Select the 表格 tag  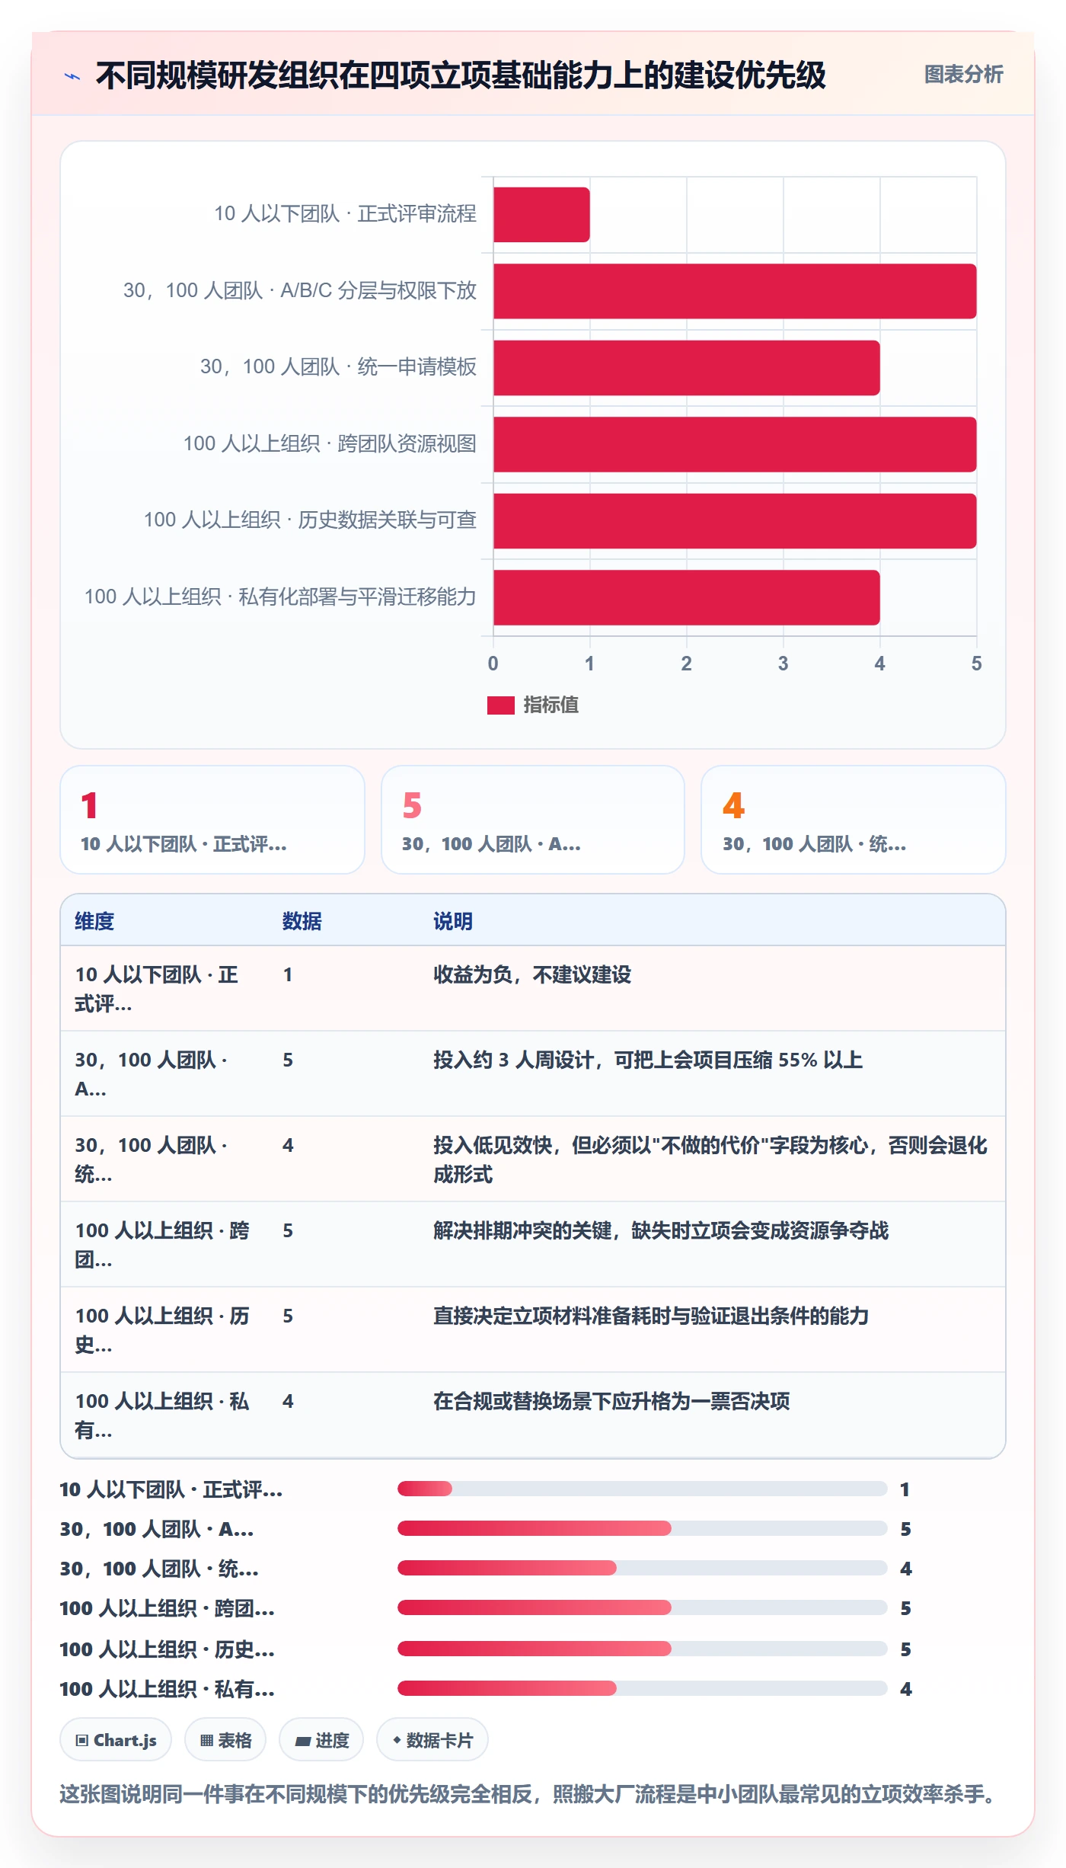pyautogui.click(x=225, y=1740)
